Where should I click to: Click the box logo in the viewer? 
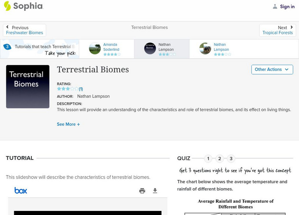(21, 190)
